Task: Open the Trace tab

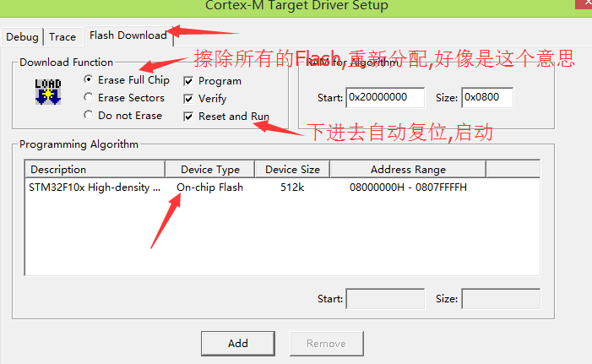Action: [x=62, y=37]
